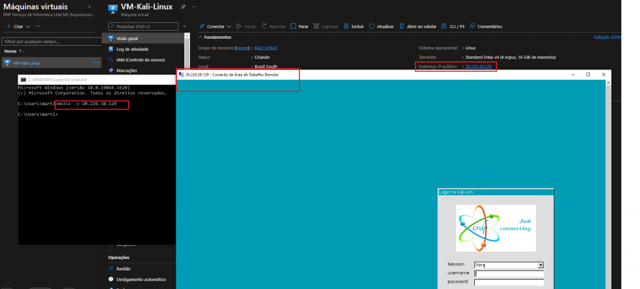This screenshot has height=289, width=640.
Task: Open IAM (Controle de acesso)
Action: pyautogui.click(x=141, y=59)
